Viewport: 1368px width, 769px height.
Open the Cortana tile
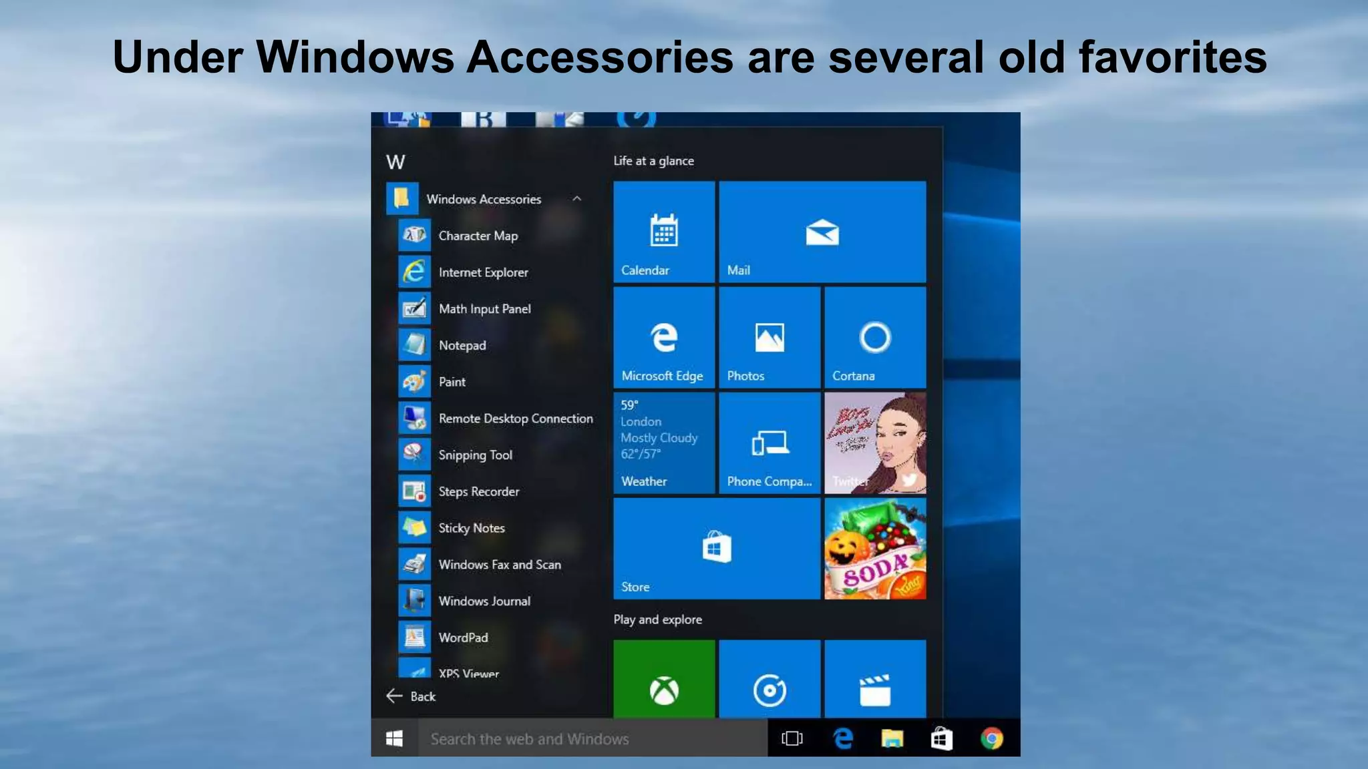(875, 337)
